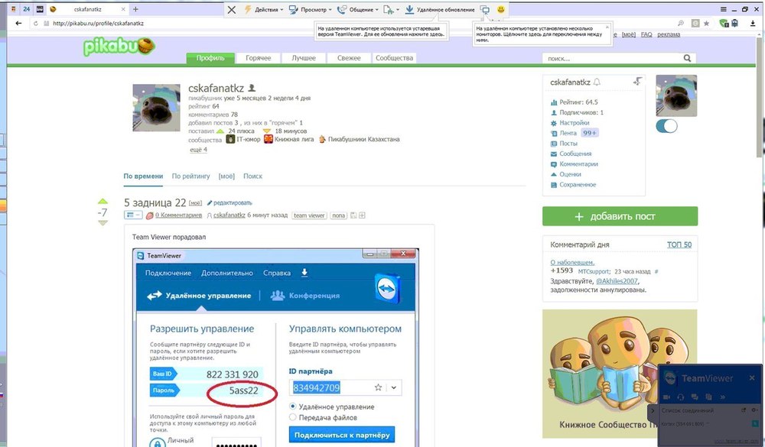
Task: Click the ТОП 50 link
Action: pyautogui.click(x=678, y=245)
